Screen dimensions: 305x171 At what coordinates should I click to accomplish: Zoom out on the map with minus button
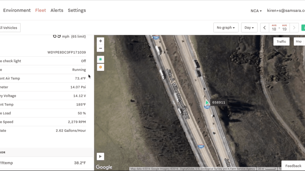pyautogui.click(x=100, y=48)
